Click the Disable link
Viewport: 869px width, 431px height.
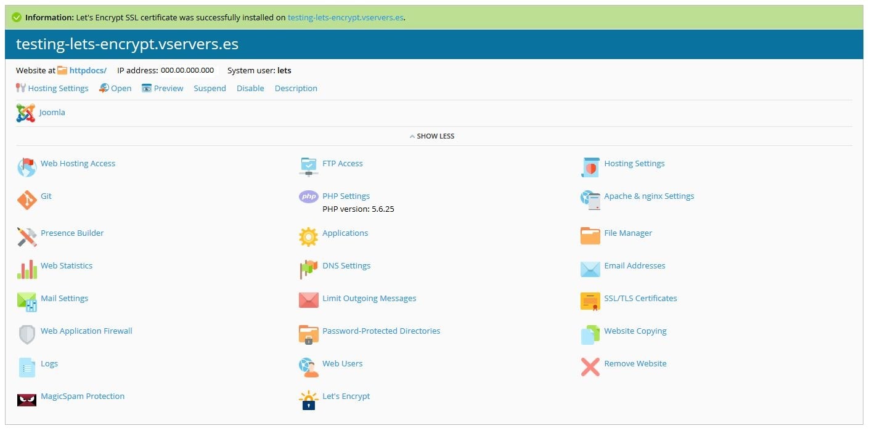click(250, 88)
